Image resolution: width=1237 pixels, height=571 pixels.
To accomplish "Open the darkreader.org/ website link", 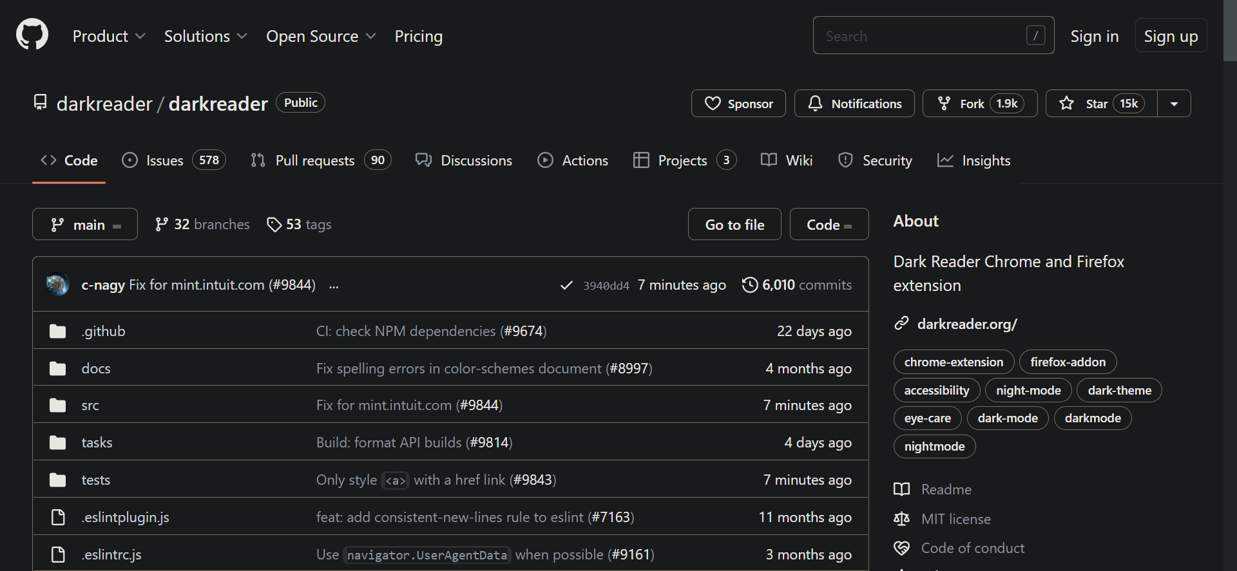I will coord(967,324).
